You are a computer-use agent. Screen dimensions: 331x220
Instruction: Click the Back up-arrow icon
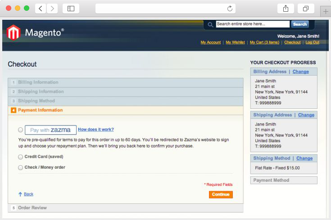click(20, 194)
